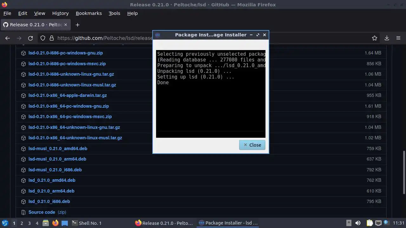Viewport: 406px width, 228px height.
Task: Click the installer terminal output area
Action: (x=211, y=94)
